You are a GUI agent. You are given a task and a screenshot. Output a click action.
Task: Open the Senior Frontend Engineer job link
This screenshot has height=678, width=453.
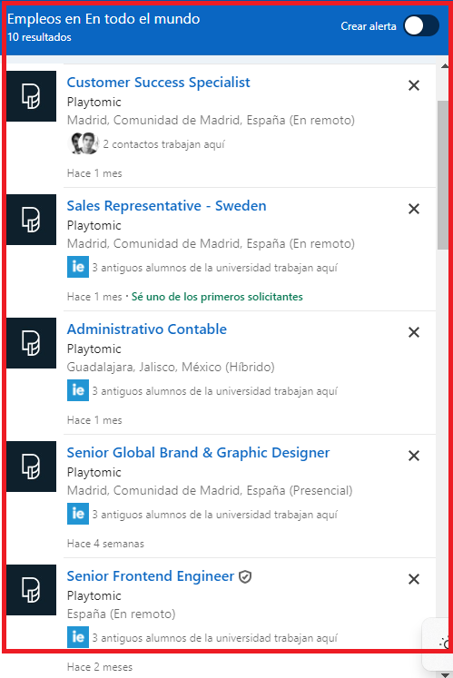coord(151,576)
